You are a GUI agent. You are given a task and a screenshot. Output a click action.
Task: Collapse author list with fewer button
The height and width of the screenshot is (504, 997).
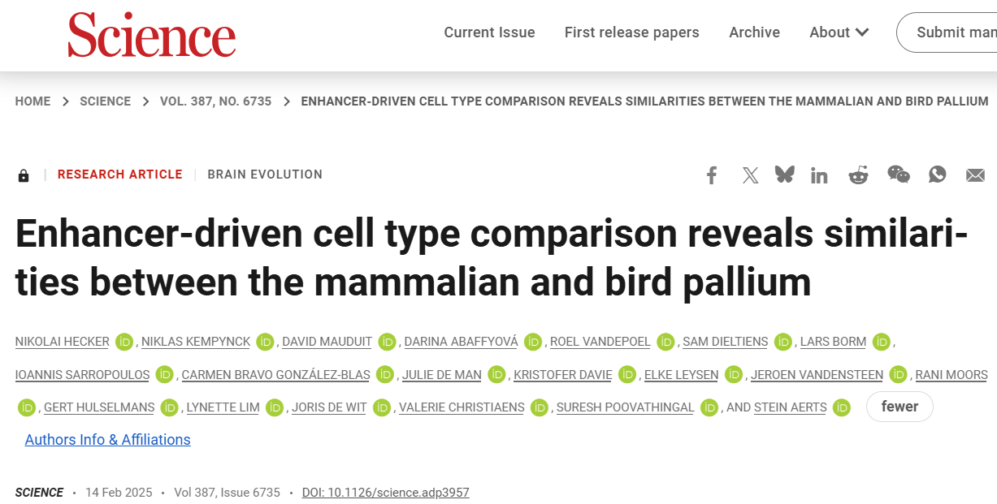click(899, 407)
